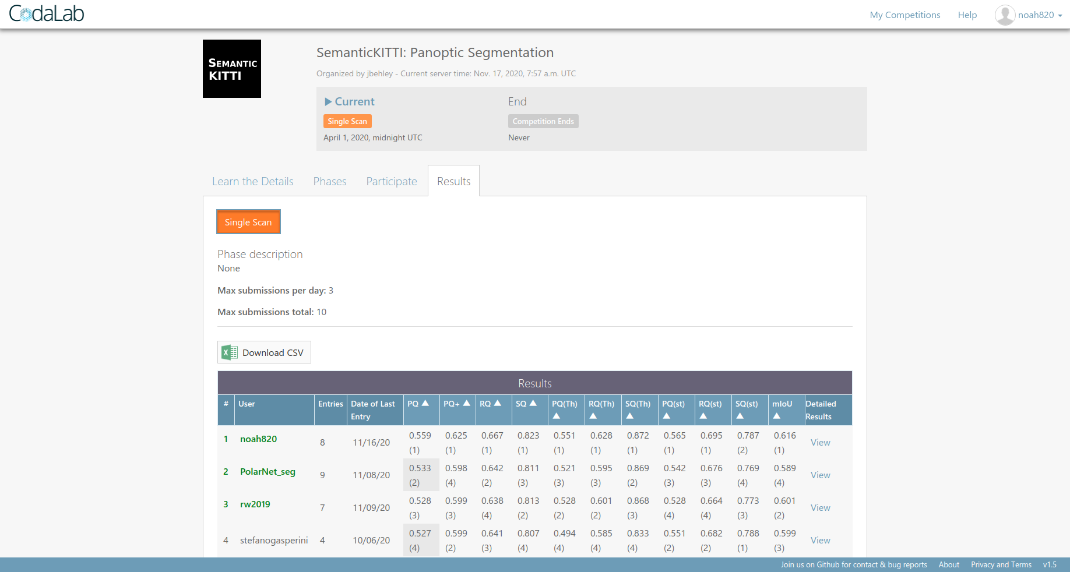
Task: Sort by the SQ(st) column arrow
Action: pyautogui.click(x=740, y=416)
